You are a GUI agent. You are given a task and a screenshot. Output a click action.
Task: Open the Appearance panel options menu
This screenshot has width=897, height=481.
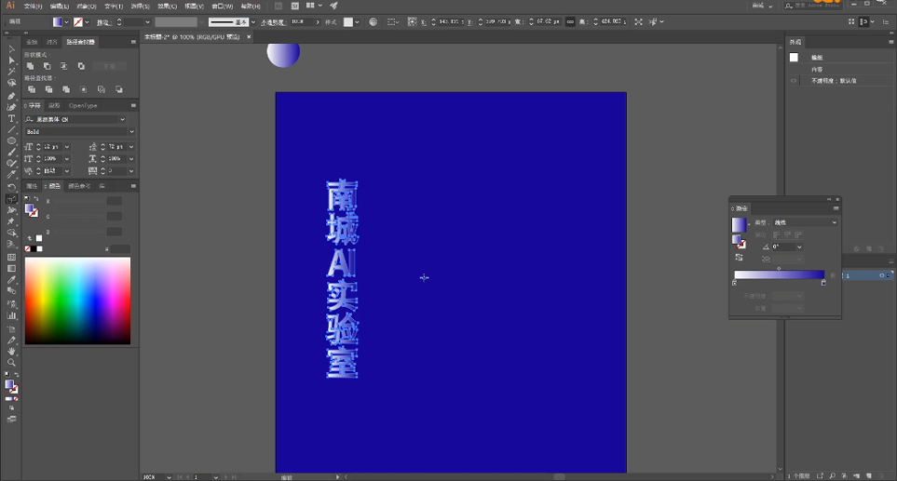890,42
